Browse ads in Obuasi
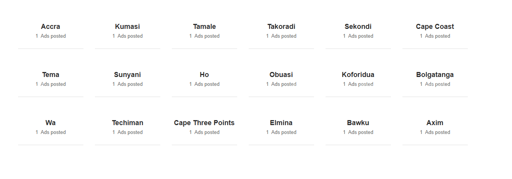This screenshot has width=512, height=179. click(x=281, y=75)
